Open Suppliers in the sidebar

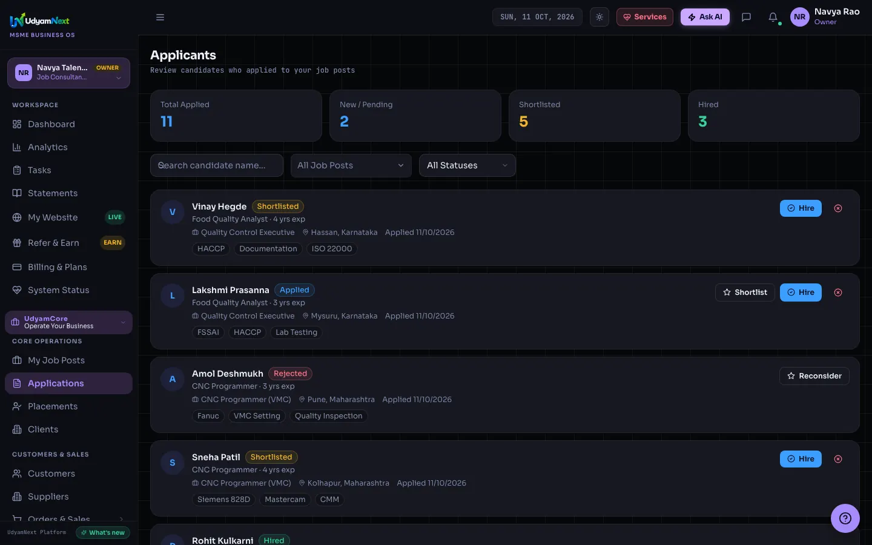tap(68, 497)
